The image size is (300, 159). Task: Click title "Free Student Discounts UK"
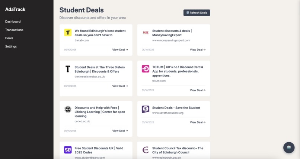click(99, 150)
